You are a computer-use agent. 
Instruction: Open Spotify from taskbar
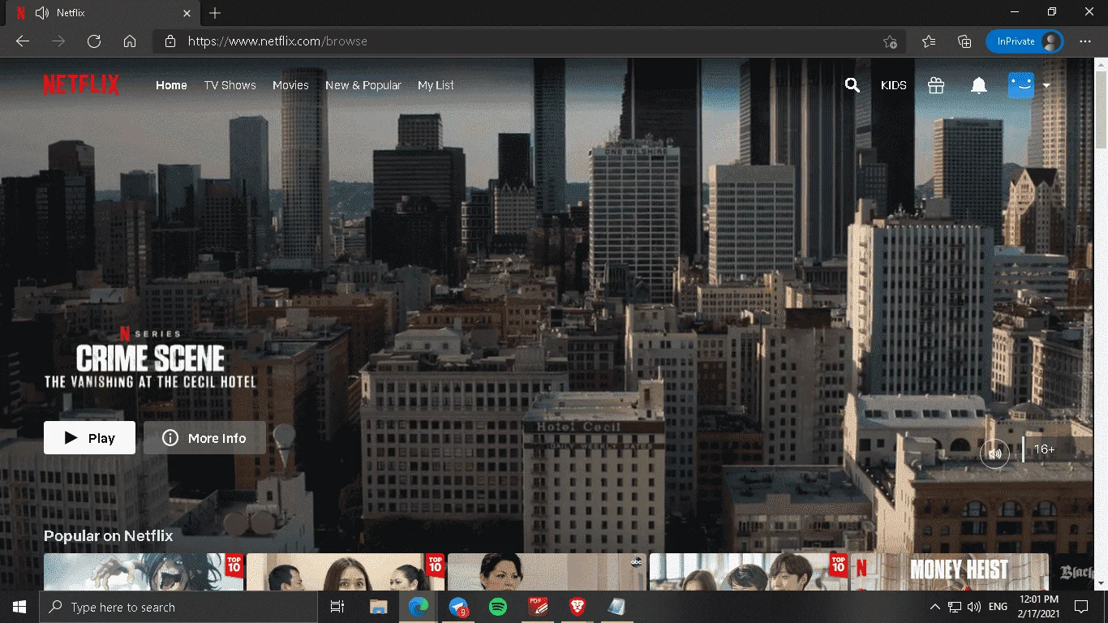[498, 607]
